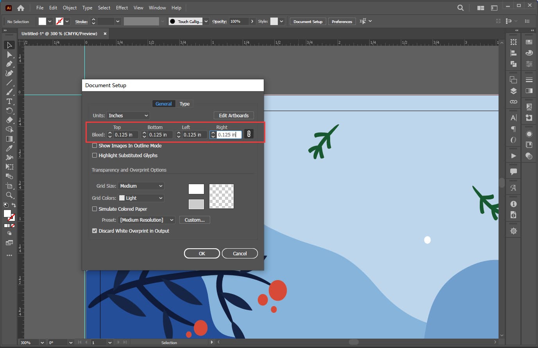Select the Direct Selection tool

9,55
